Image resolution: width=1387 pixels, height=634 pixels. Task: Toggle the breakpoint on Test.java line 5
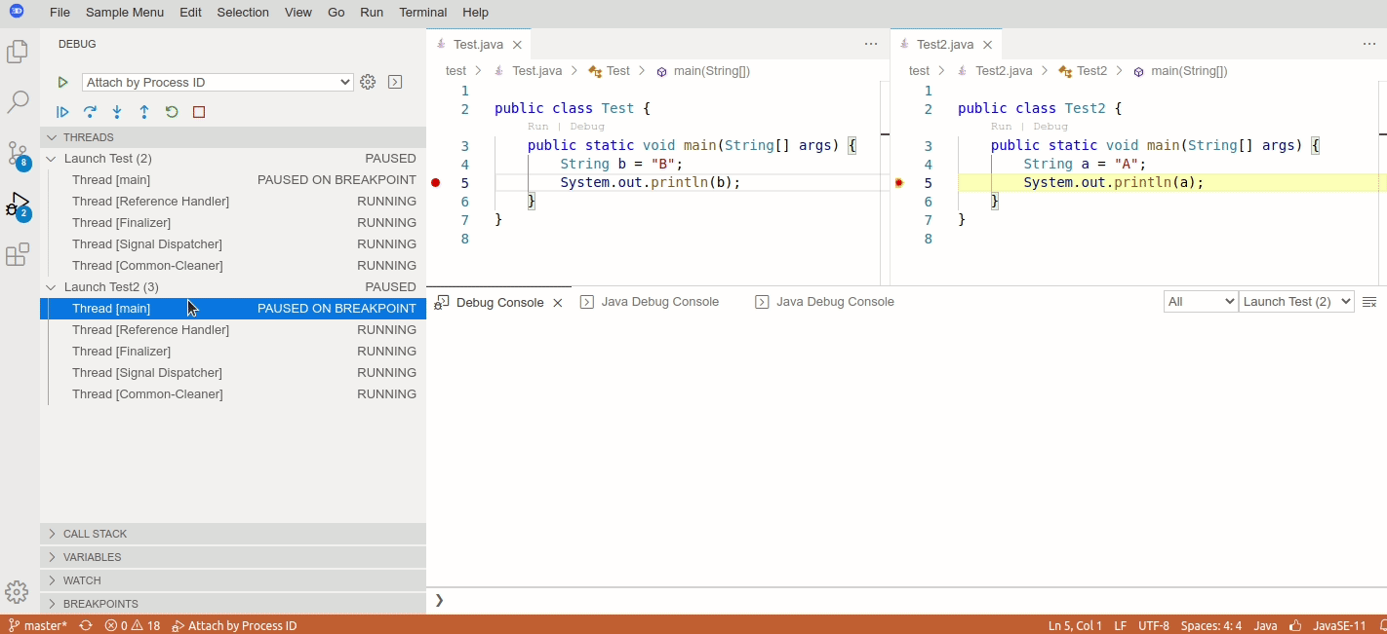coord(435,182)
